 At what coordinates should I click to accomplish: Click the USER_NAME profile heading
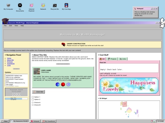pyautogui.click(x=46, y=70)
